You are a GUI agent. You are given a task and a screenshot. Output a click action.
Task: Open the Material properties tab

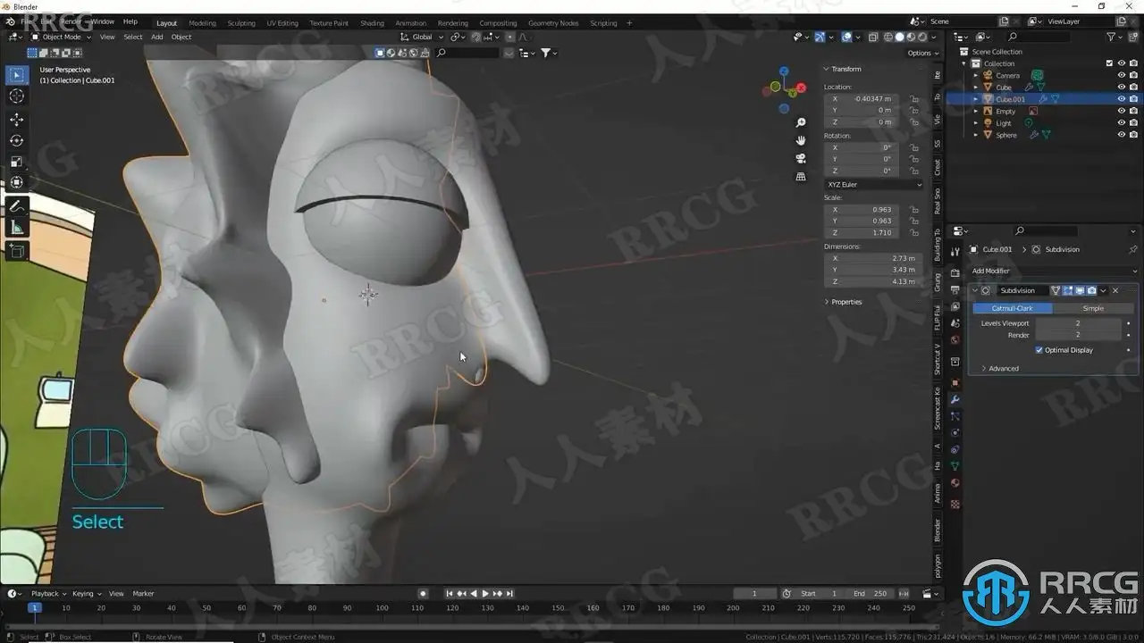(955, 483)
